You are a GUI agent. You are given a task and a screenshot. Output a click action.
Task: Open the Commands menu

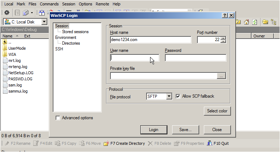(x=49, y=4)
